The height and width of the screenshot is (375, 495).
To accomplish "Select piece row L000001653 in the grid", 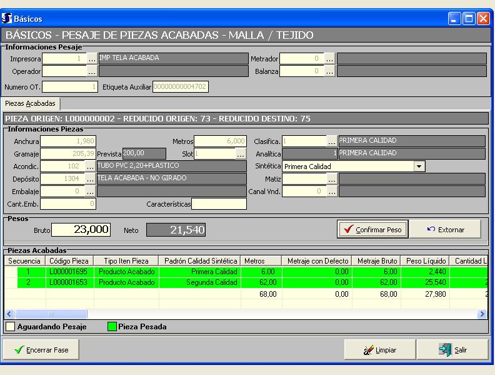I will 71,282.
